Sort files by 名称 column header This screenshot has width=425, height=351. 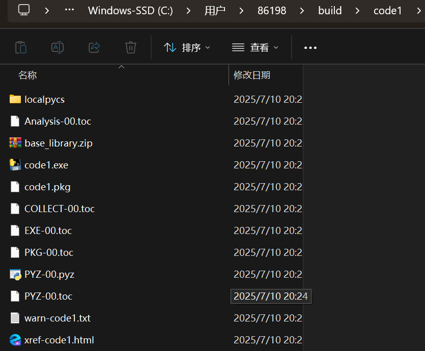coord(27,75)
